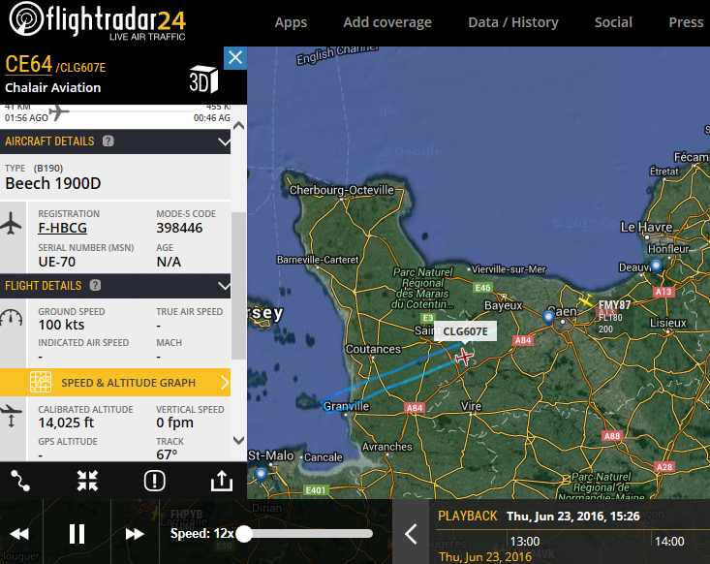Click the CE64 flight number
This screenshot has height=564, width=710.
tap(28, 64)
